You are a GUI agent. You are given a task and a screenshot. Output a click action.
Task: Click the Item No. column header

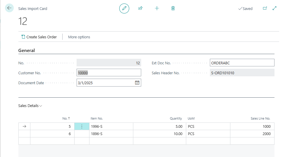coord(96,118)
